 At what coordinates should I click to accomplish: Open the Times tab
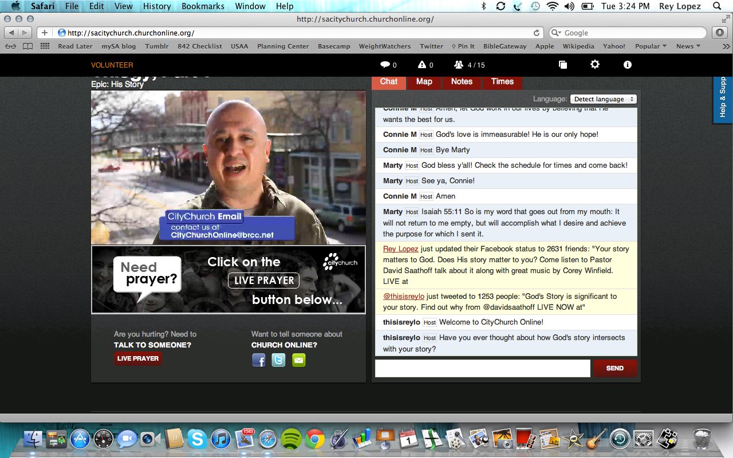tap(502, 81)
